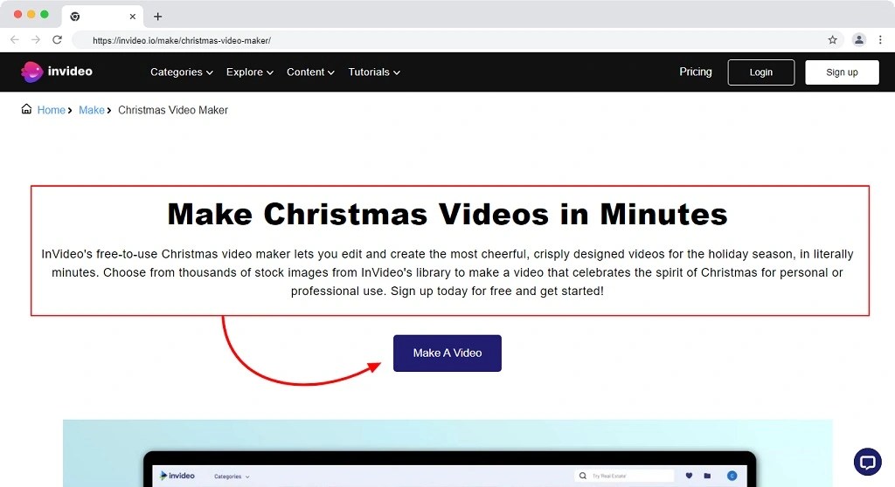This screenshot has width=895, height=487.
Task: Click the editor preview screenshot image
Action: coord(447,453)
